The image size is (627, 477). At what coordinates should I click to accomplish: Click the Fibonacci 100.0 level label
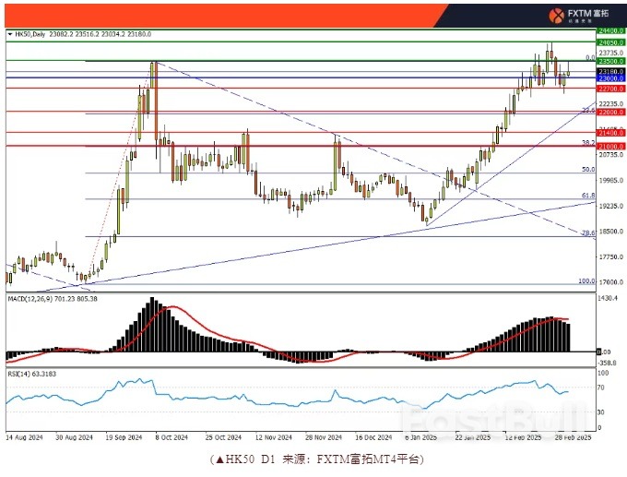585,281
